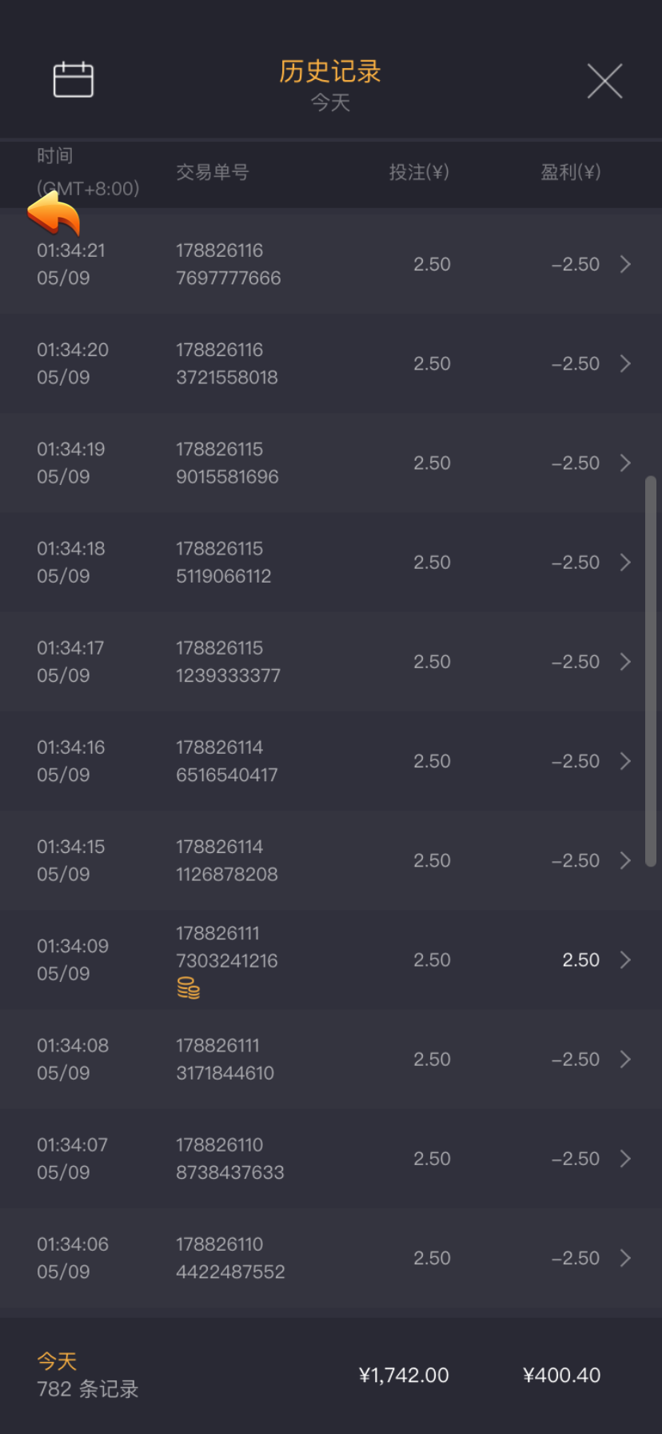Click the 历史记录 title heading
The image size is (662, 1434).
point(330,72)
